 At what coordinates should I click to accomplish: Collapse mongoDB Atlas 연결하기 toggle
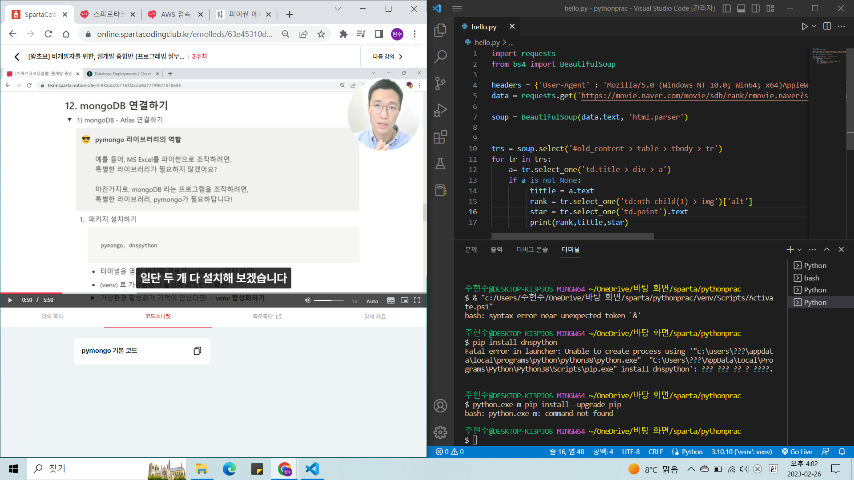pos(70,120)
